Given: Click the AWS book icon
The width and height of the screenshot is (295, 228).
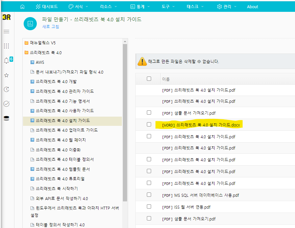Looking at the screenshot, I should click(x=33, y=62).
